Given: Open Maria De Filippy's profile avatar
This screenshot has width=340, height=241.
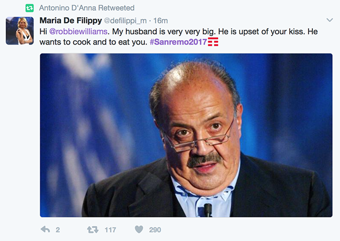Looking at the screenshot, I should click(x=19, y=30).
